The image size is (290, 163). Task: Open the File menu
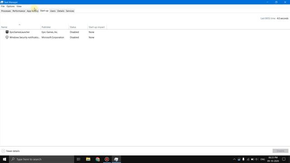[3, 6]
